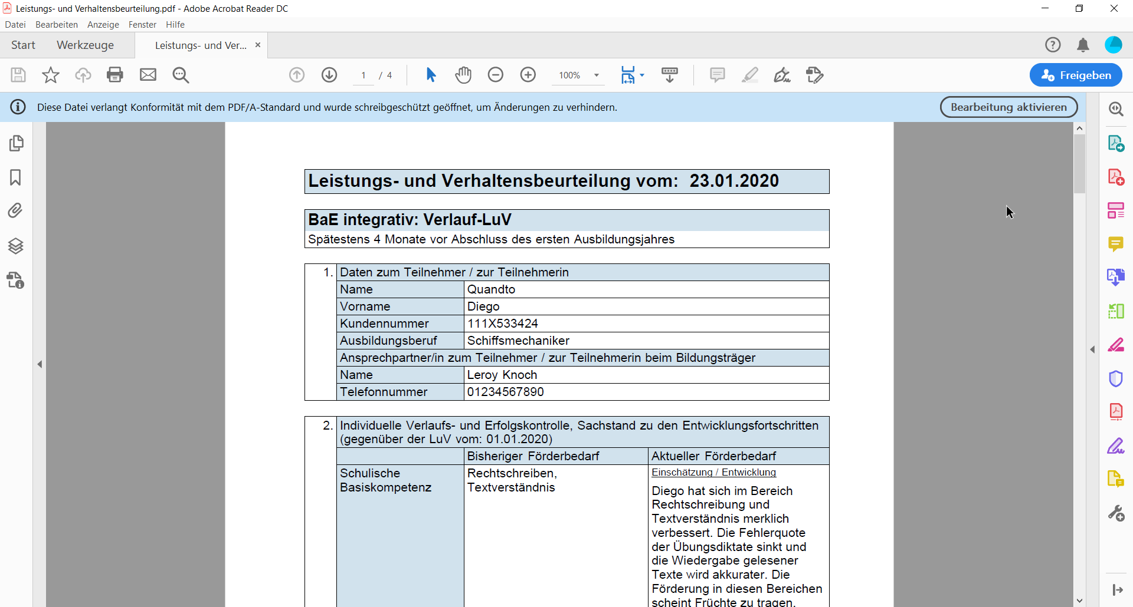Switch to the Werkzeuge tab
This screenshot has width=1133, height=607.
click(86, 45)
